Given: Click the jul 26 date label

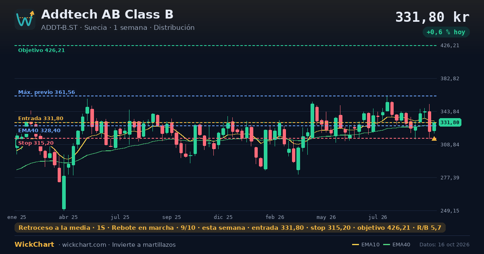Looking at the screenshot, I should [378, 217].
